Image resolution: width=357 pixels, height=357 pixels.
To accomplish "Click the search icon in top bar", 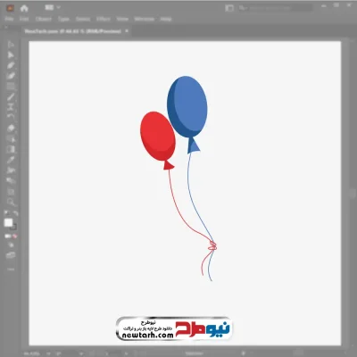I will [x=242, y=8].
